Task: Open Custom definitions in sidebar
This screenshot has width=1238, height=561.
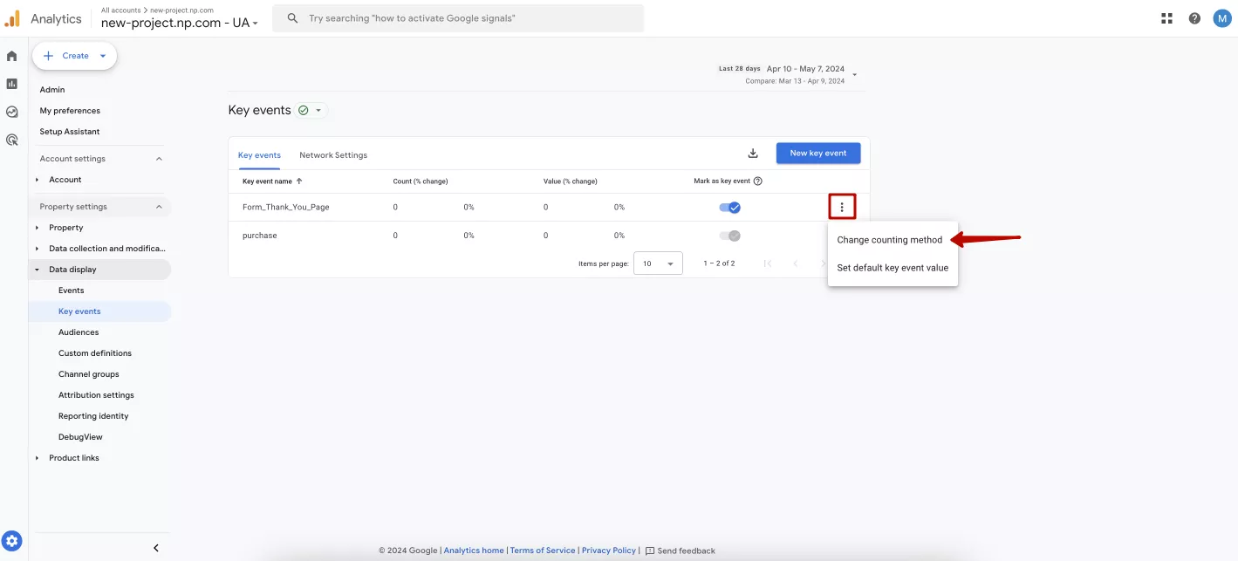Action: (x=95, y=353)
